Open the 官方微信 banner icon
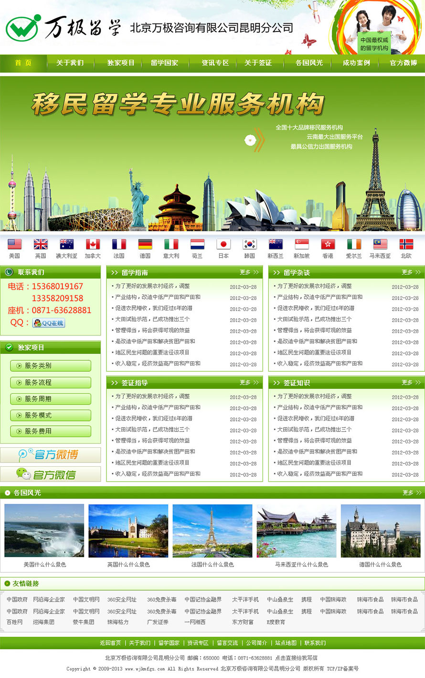 point(50,474)
